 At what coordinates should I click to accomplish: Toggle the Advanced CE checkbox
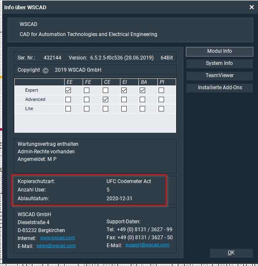(x=105, y=99)
